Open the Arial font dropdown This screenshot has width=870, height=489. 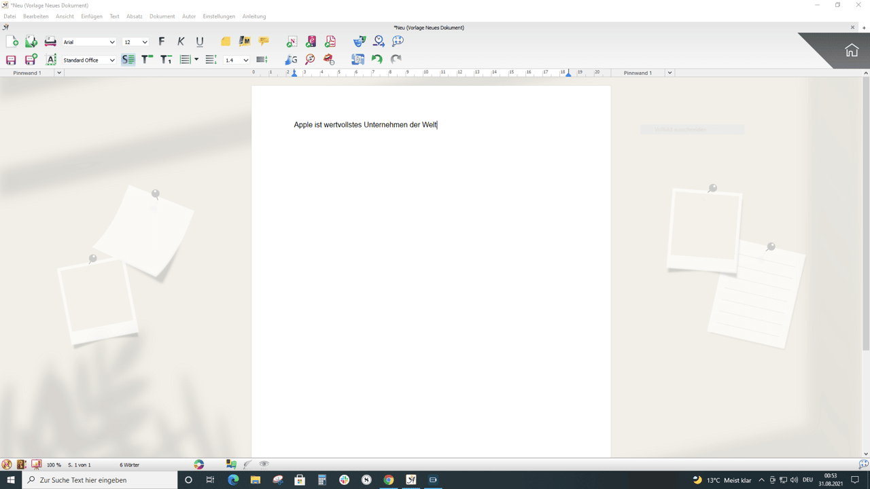[x=112, y=42]
